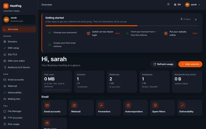
Task: Click the Mailing lists sidebar people icon
Action: [x=5, y=99]
